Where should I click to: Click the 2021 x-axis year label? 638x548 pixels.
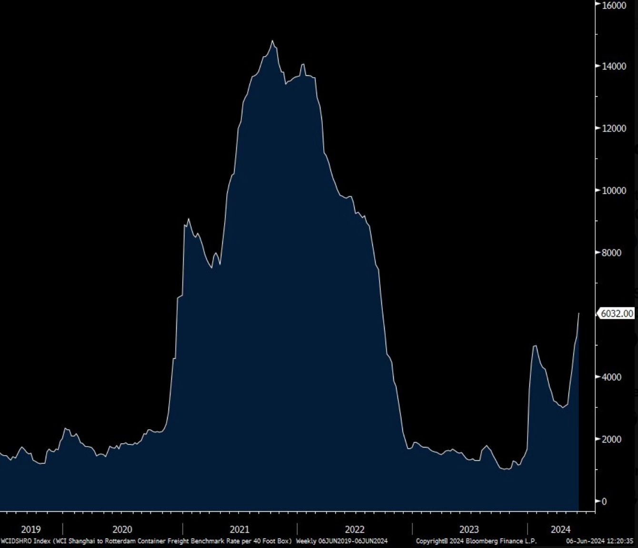[x=239, y=529]
